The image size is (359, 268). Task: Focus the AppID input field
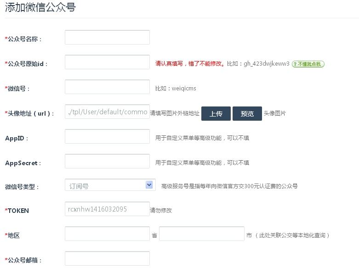107,136
